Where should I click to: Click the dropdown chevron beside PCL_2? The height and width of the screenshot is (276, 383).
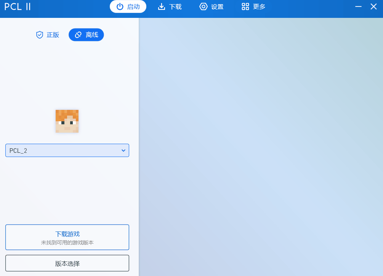(x=123, y=150)
